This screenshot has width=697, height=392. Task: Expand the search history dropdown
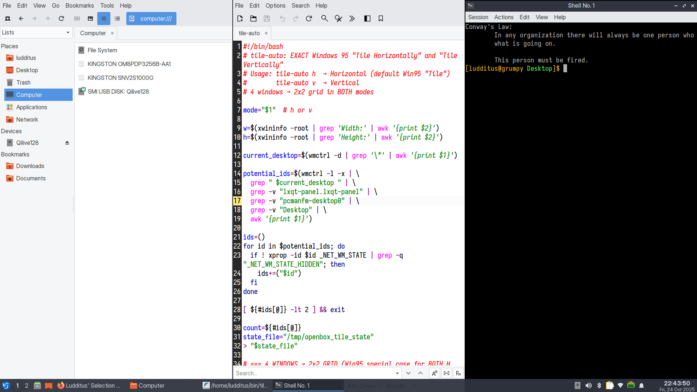397,373
